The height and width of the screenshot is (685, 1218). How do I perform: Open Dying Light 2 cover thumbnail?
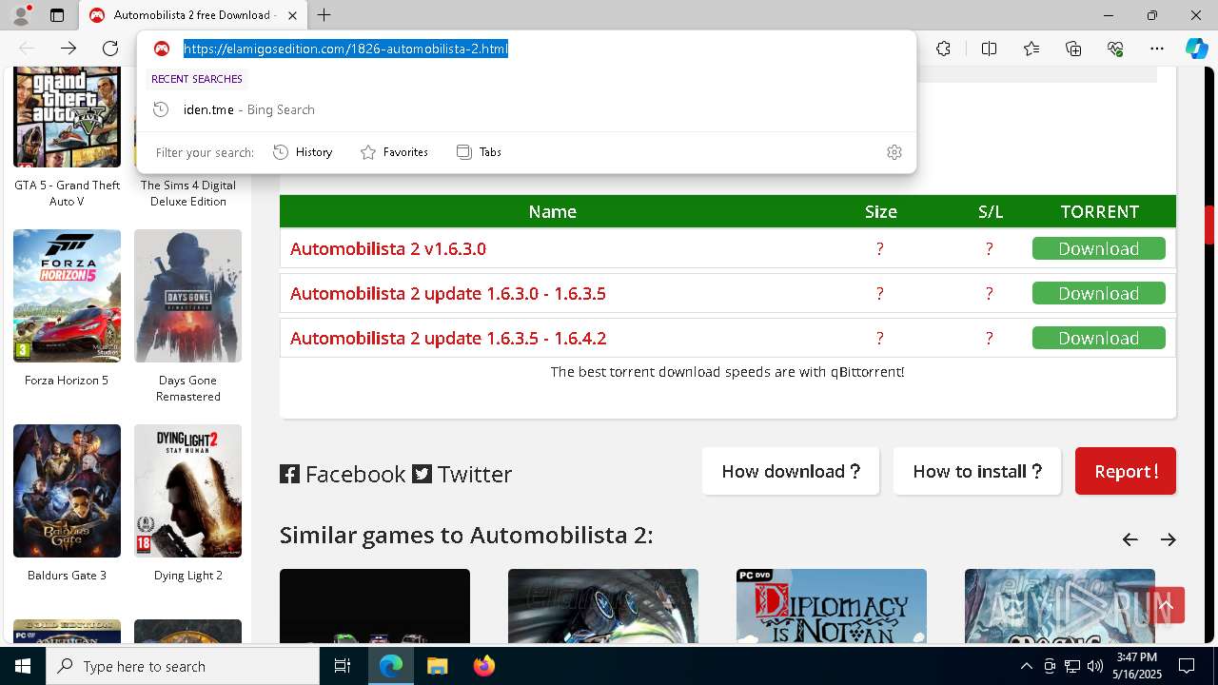click(187, 491)
